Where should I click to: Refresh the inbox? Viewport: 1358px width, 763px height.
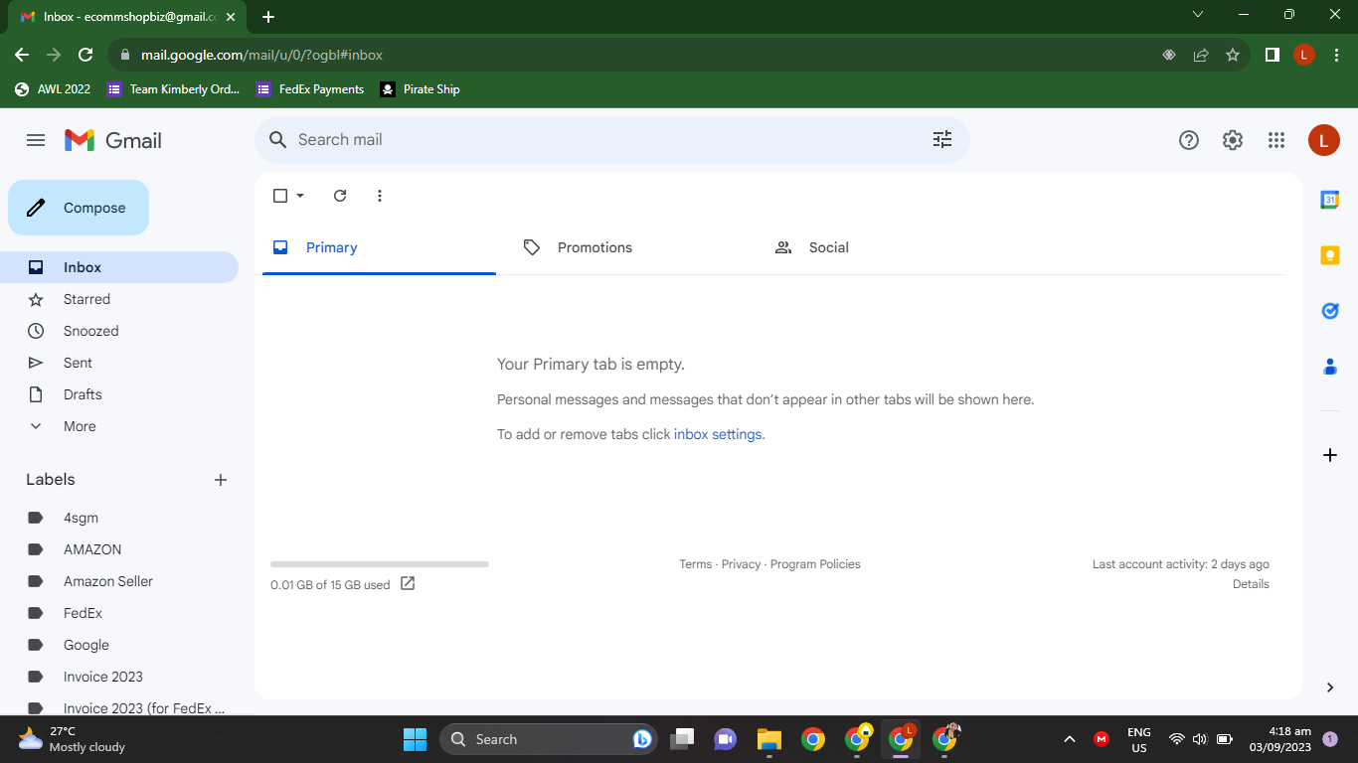point(340,196)
